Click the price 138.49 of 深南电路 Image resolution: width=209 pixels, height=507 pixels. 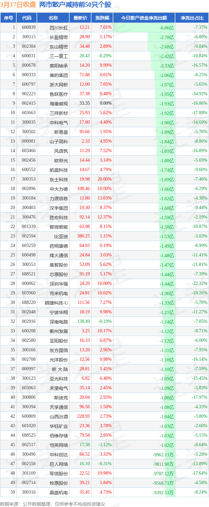[84, 322]
